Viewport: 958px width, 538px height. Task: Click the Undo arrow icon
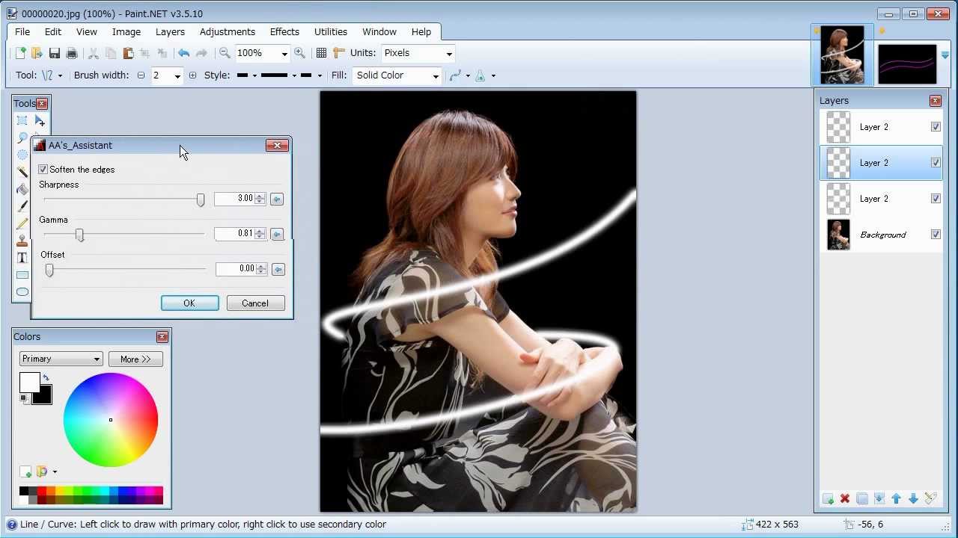point(183,53)
